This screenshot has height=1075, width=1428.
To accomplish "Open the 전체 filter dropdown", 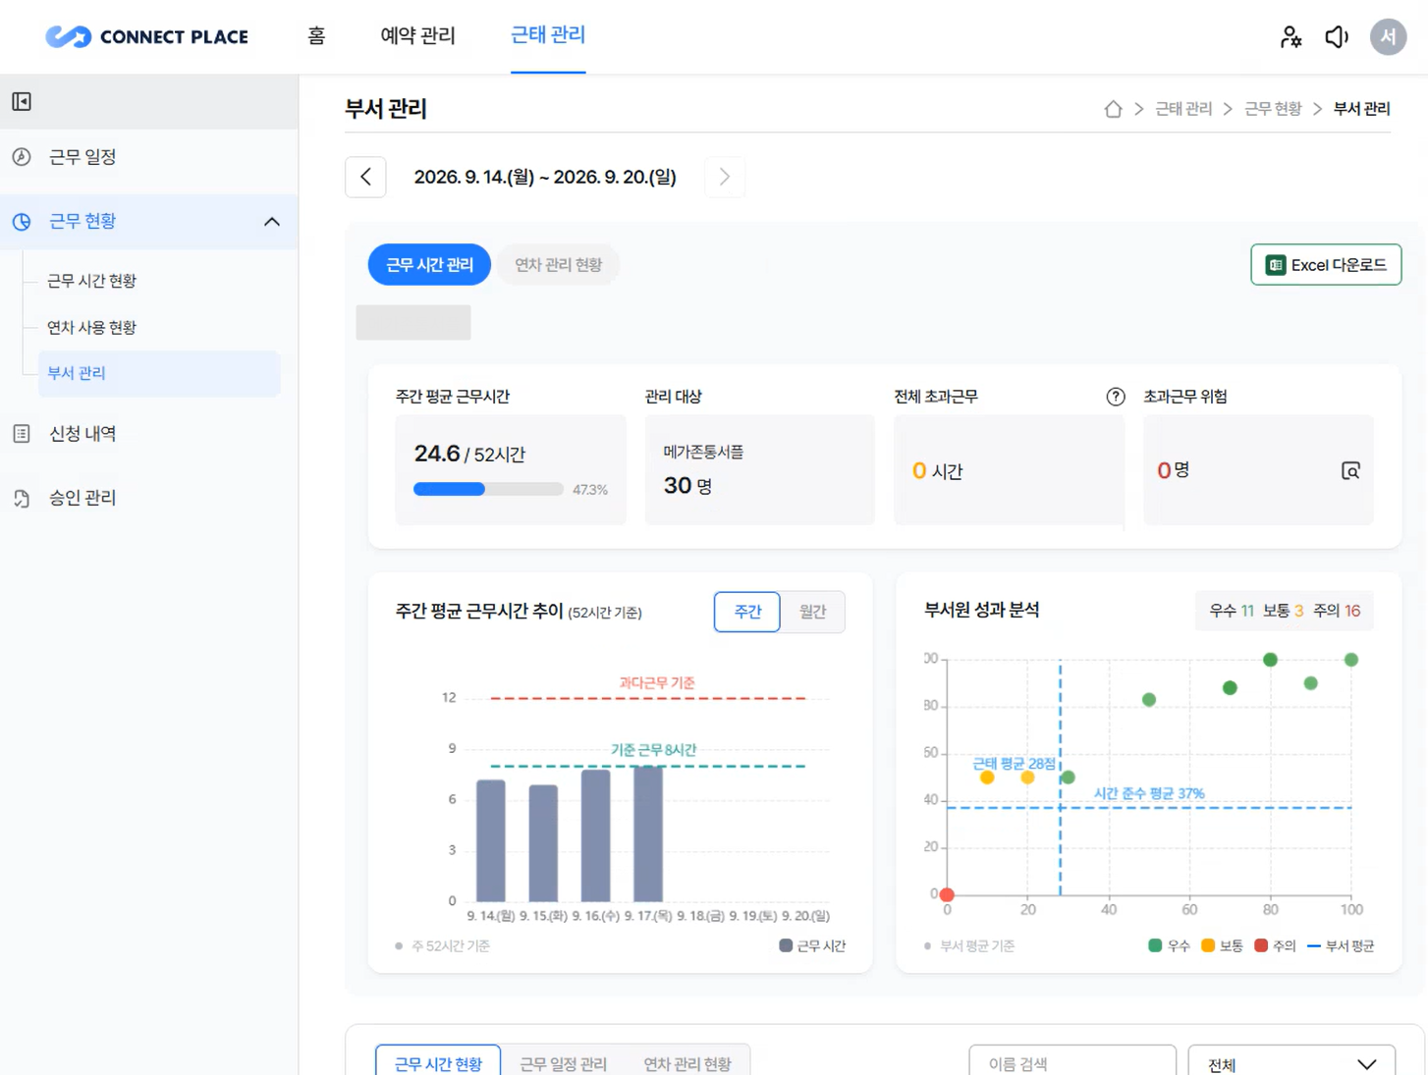I will pyautogui.click(x=1291, y=1063).
